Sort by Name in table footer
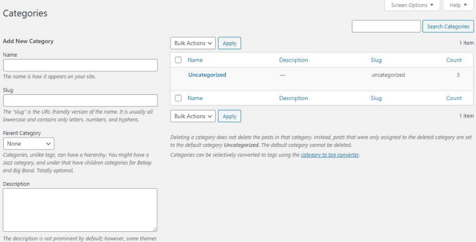Image resolution: width=476 pixels, height=242 pixels. tap(195, 98)
